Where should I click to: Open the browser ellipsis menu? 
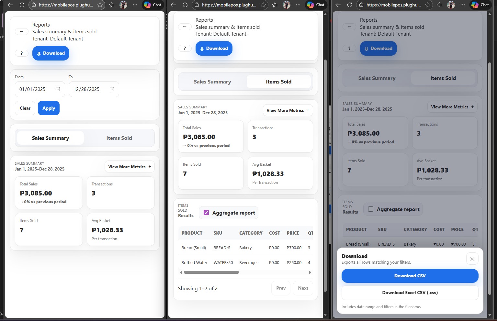(x=135, y=5)
